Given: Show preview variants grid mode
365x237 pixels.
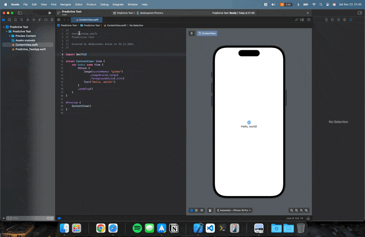Looking at the screenshot, I should pyautogui.click(x=202, y=210).
